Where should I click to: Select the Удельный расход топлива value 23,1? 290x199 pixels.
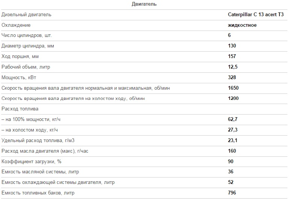233,140
